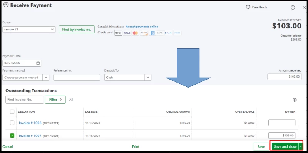Click the PayPal payment icon
The image size is (308, 153).
[168, 33]
